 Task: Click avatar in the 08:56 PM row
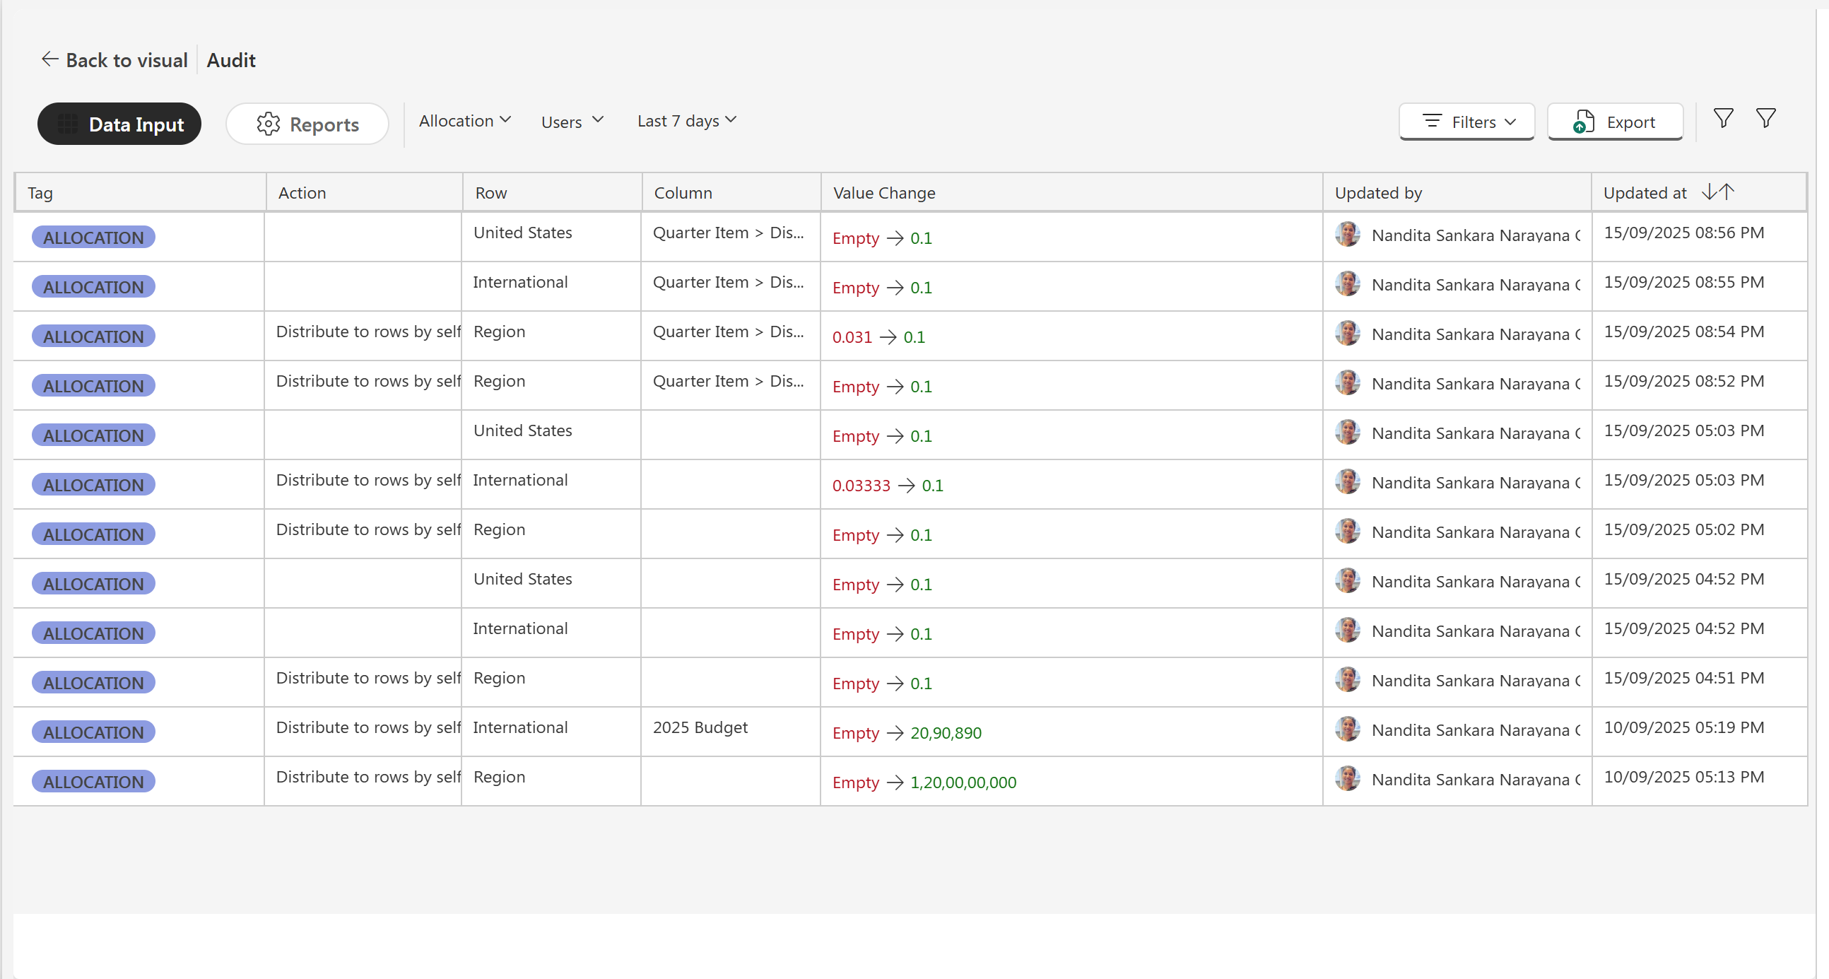click(x=1347, y=234)
